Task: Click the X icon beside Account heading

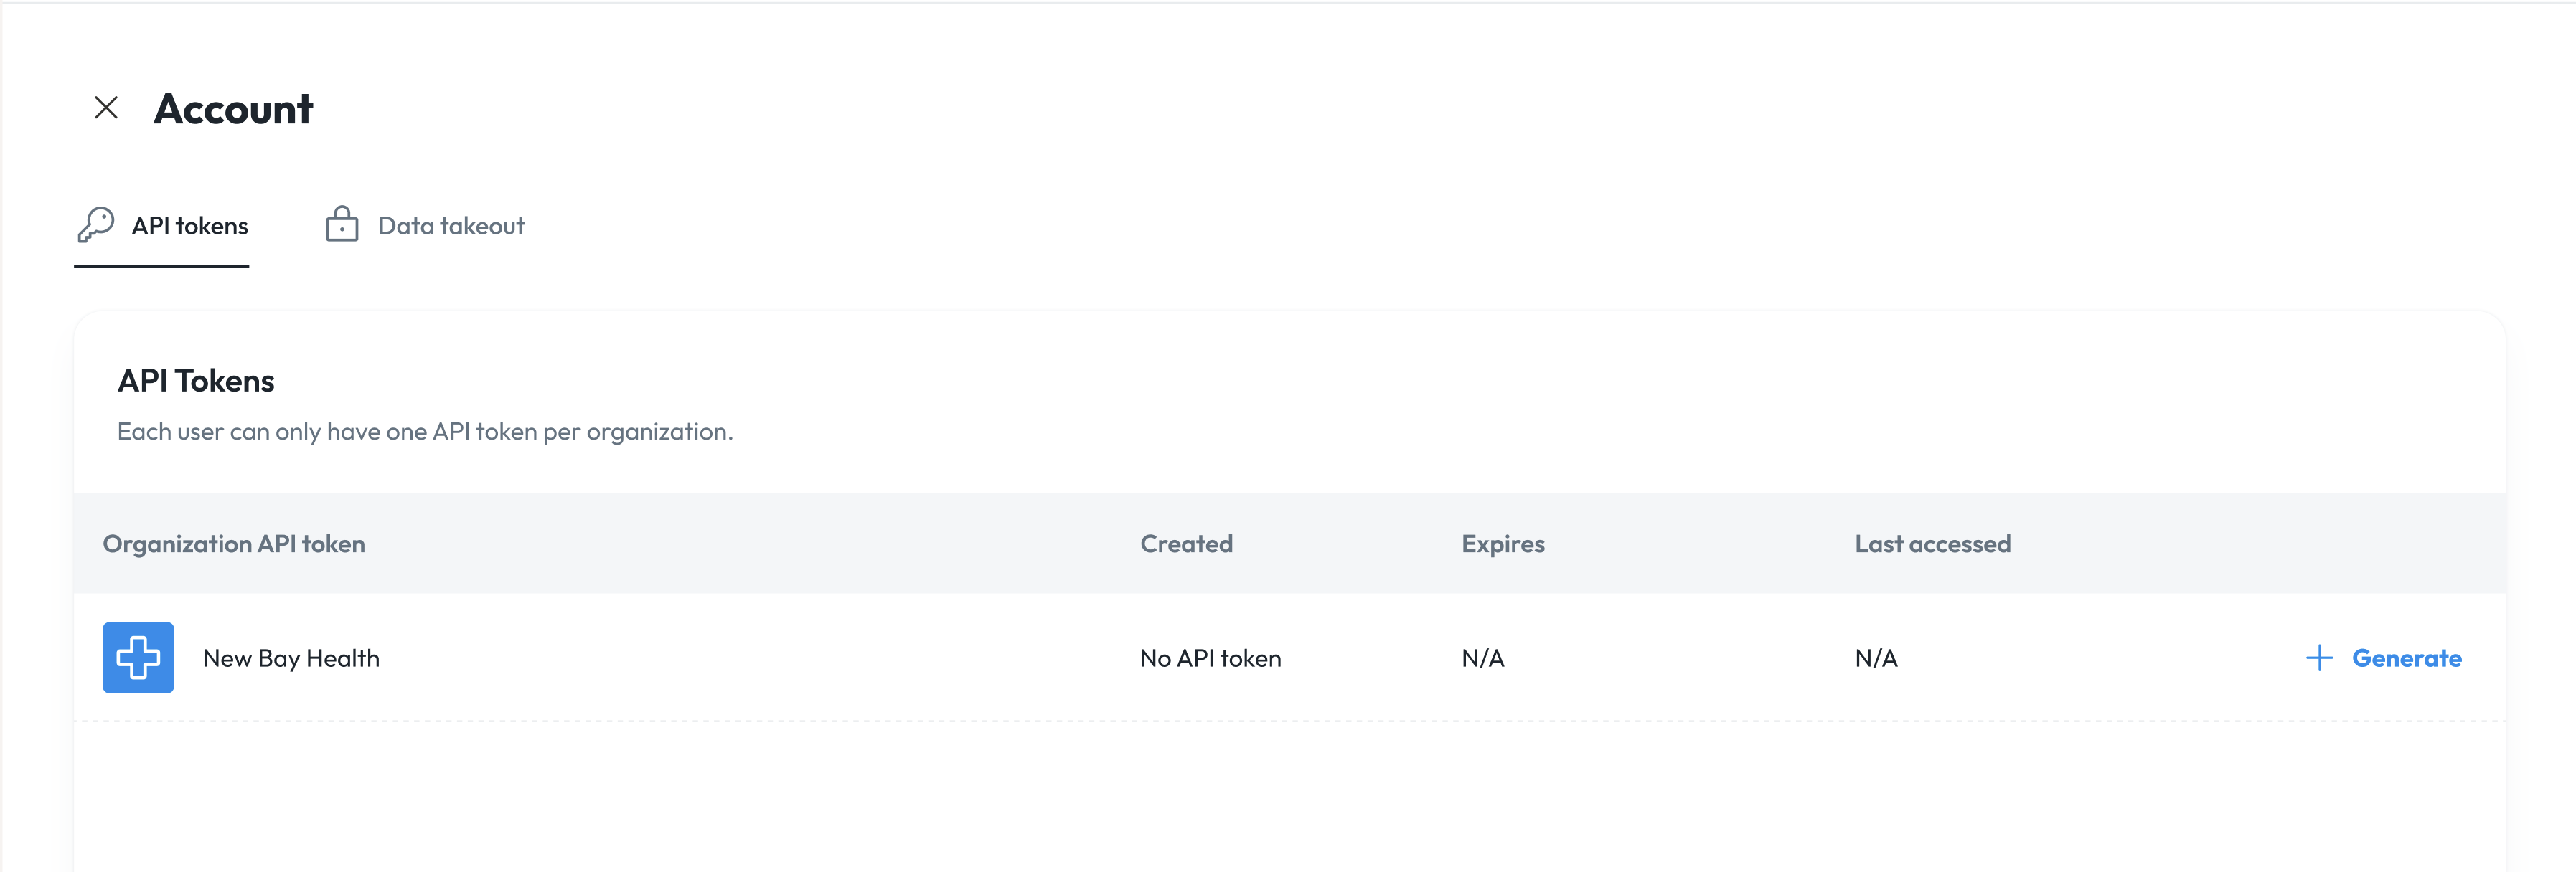Action: click(x=106, y=107)
